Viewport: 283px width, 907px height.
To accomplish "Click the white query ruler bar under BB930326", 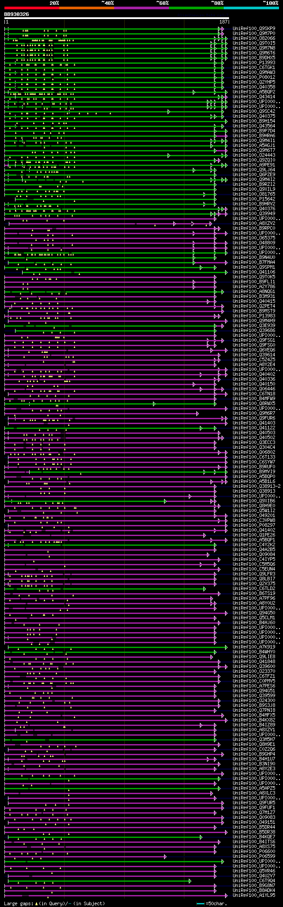I will coord(117,18).
